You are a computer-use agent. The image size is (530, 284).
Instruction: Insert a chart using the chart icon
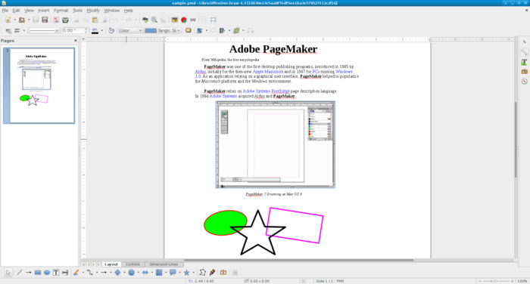click(x=184, y=20)
